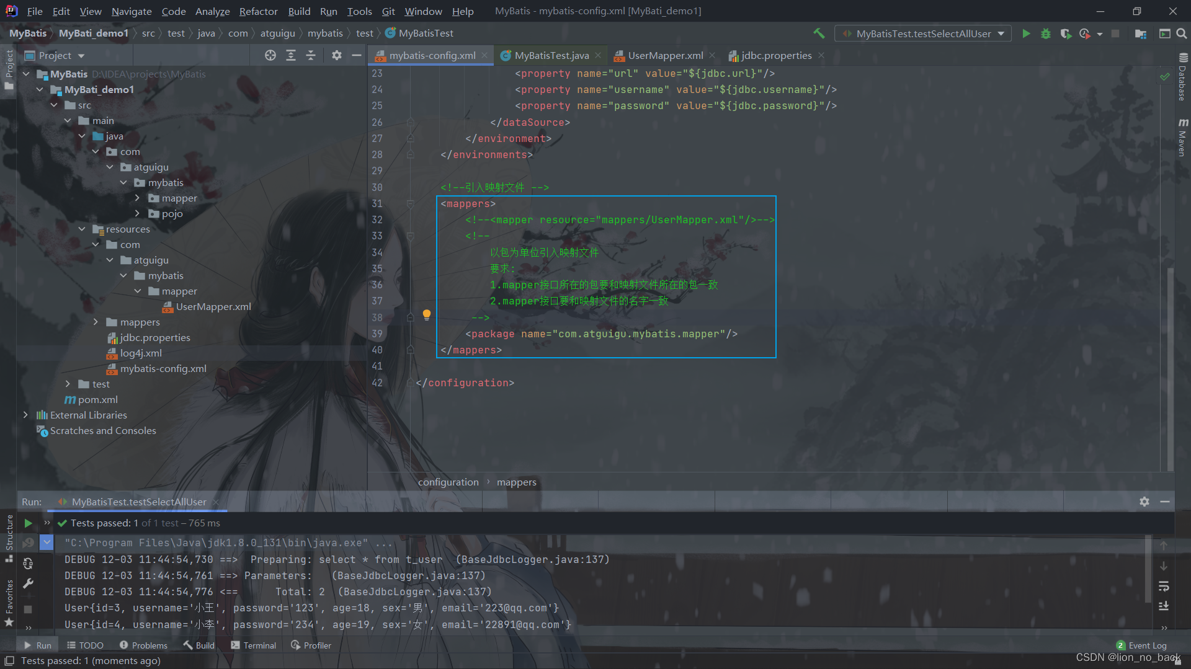
Task: Toggle tool window bars in status corner
Action: click(x=9, y=661)
